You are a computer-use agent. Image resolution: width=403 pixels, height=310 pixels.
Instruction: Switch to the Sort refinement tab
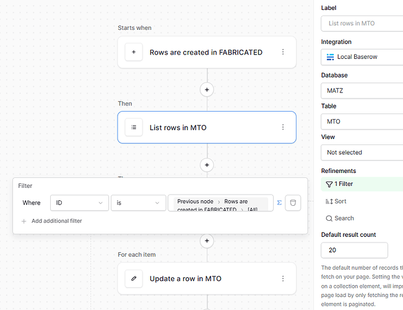coord(336,201)
